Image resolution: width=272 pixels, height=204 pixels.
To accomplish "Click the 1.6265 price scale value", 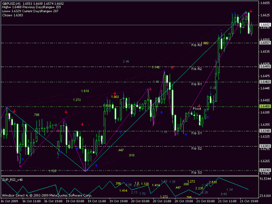I will [x=265, y=161].
